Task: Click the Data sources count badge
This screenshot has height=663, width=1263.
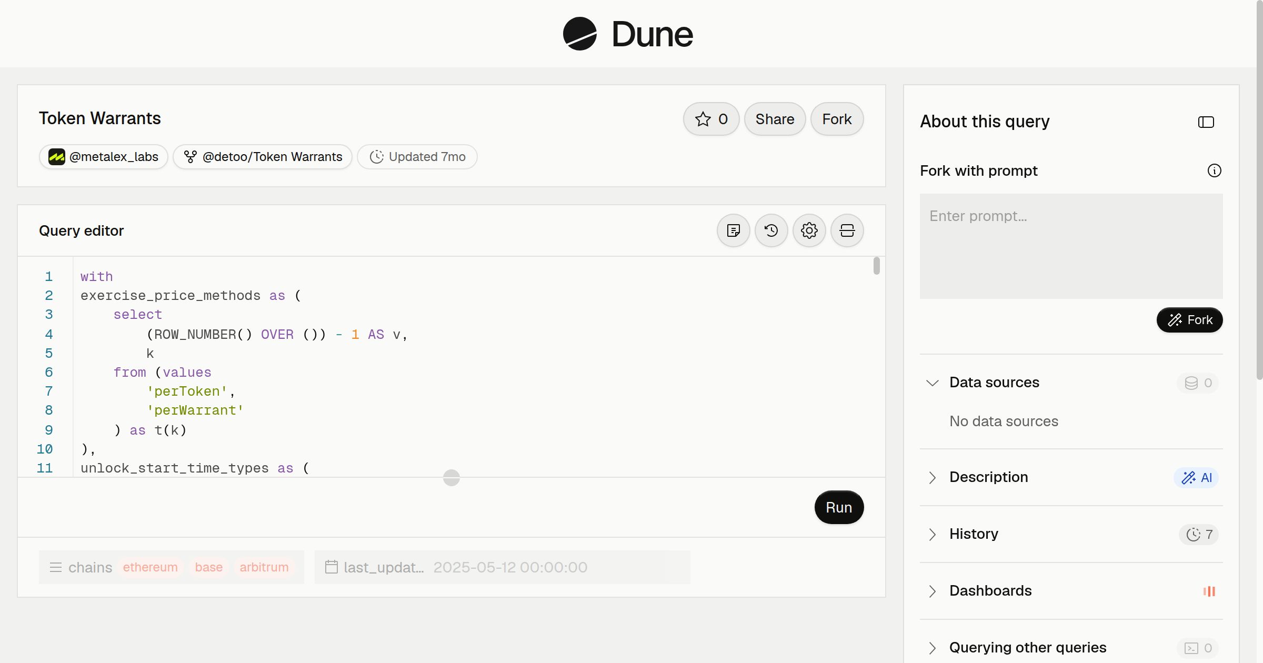Action: (x=1198, y=383)
